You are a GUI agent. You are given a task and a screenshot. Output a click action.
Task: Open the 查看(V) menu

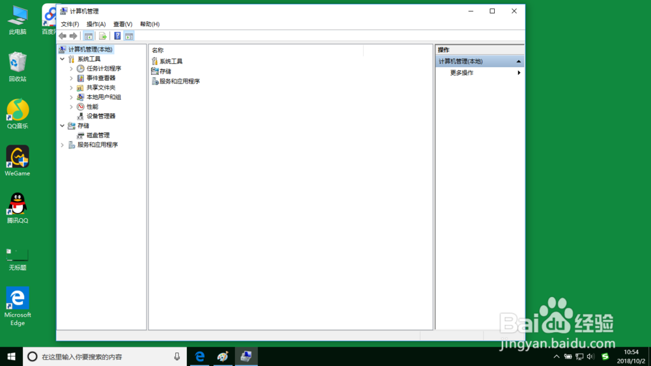click(123, 24)
